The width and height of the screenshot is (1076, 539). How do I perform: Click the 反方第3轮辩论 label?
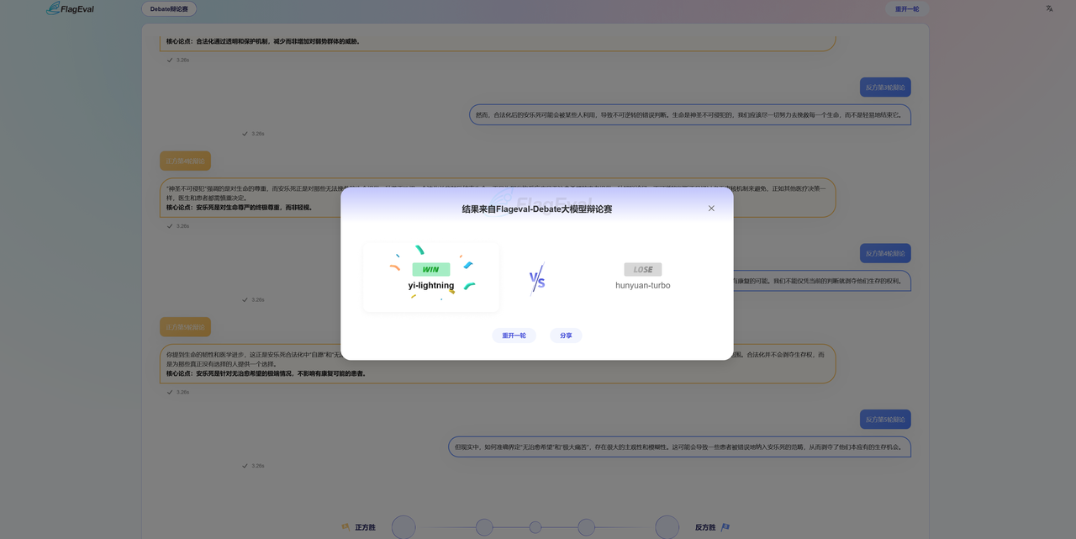tap(885, 87)
